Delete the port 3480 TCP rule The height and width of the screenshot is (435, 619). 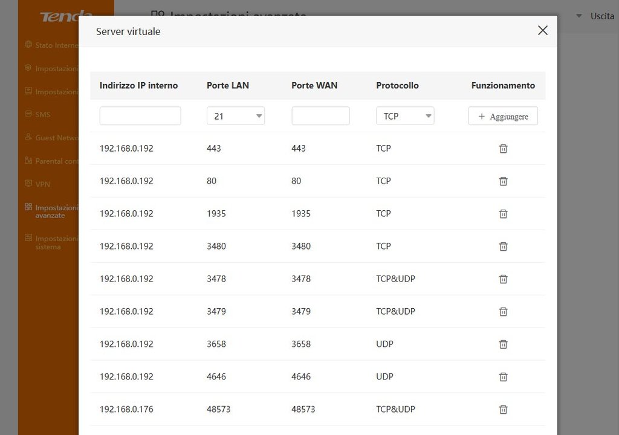503,246
